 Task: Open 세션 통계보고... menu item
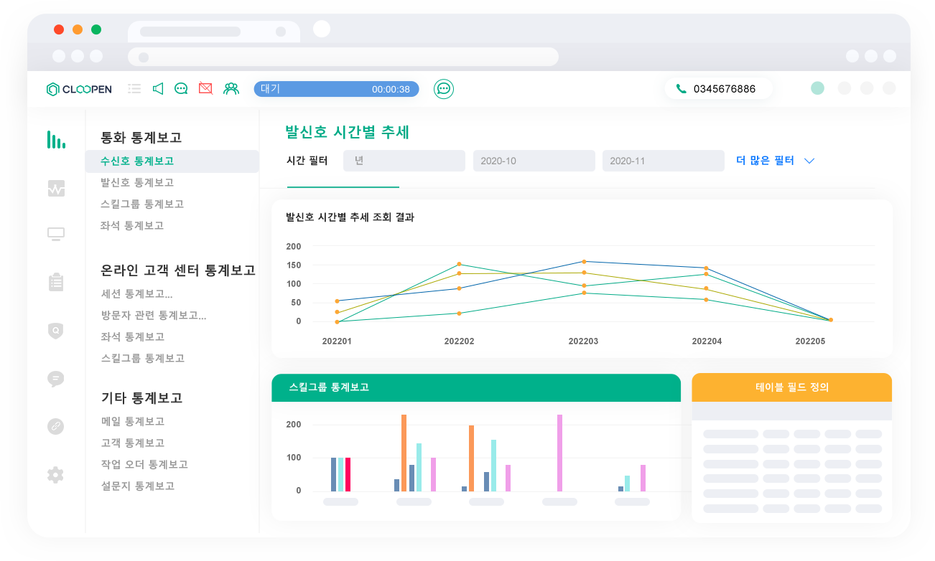click(137, 294)
